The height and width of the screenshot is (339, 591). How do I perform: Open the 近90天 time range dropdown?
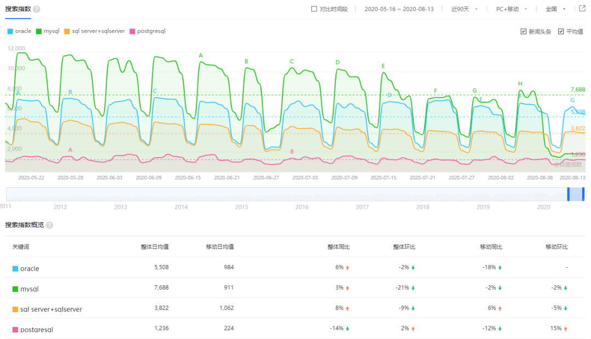pyautogui.click(x=464, y=9)
